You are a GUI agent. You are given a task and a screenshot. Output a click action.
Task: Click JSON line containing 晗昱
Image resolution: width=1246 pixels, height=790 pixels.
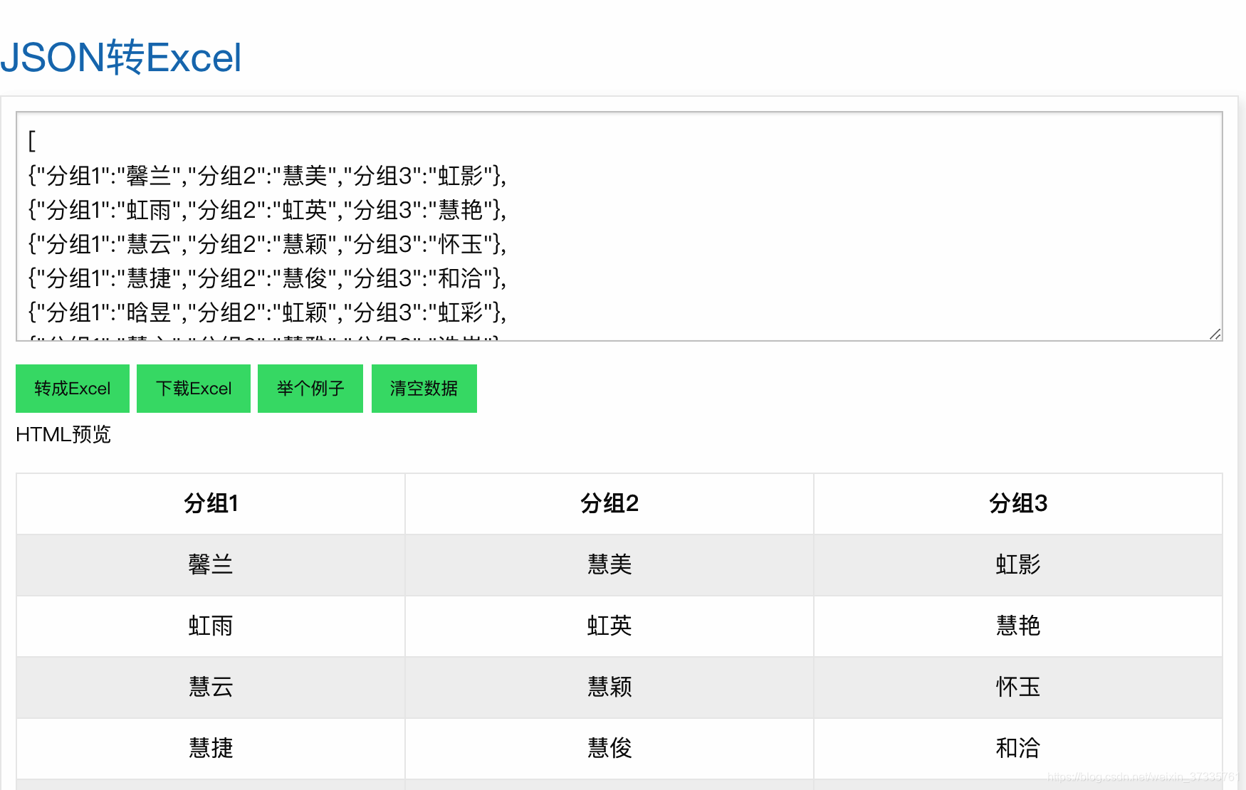[x=267, y=312]
